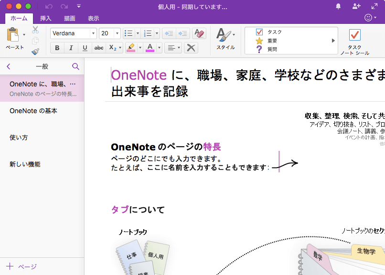The image size is (385, 275).
Task: Copy selection with the copy icon
Action: 35,41
